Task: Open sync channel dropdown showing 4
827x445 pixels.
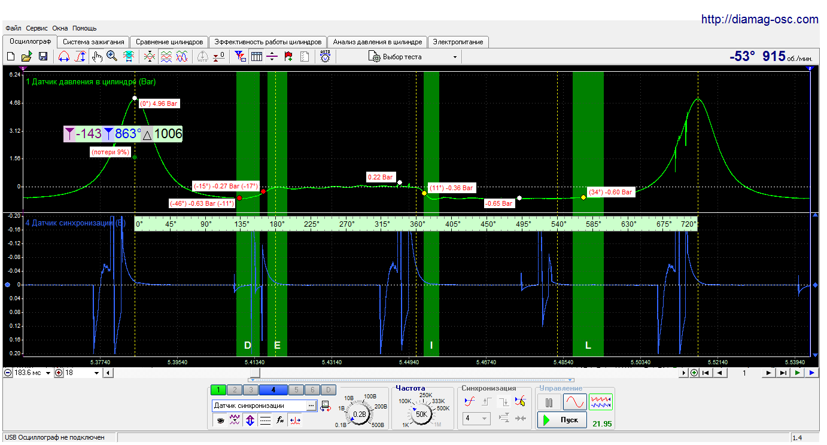Action: (x=477, y=418)
